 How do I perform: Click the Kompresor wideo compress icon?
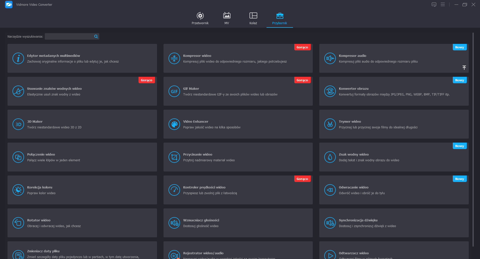click(x=174, y=58)
